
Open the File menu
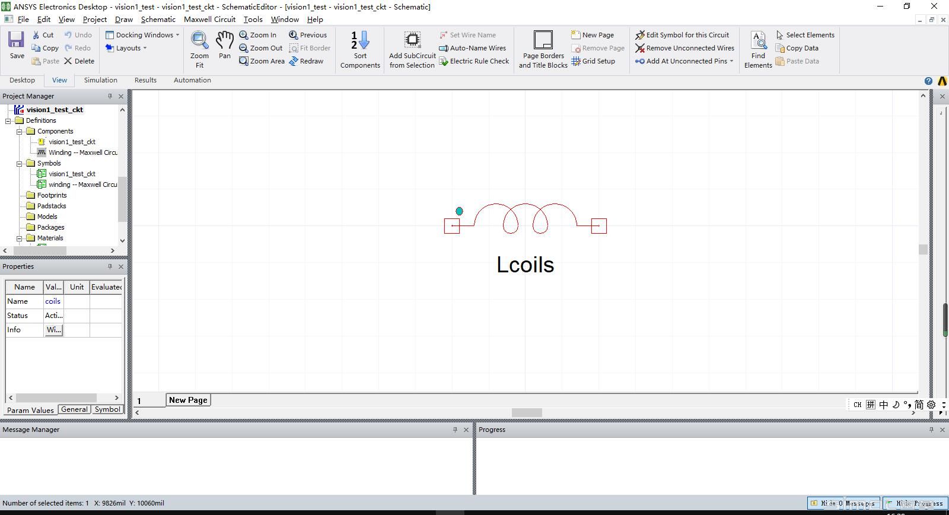[23, 19]
